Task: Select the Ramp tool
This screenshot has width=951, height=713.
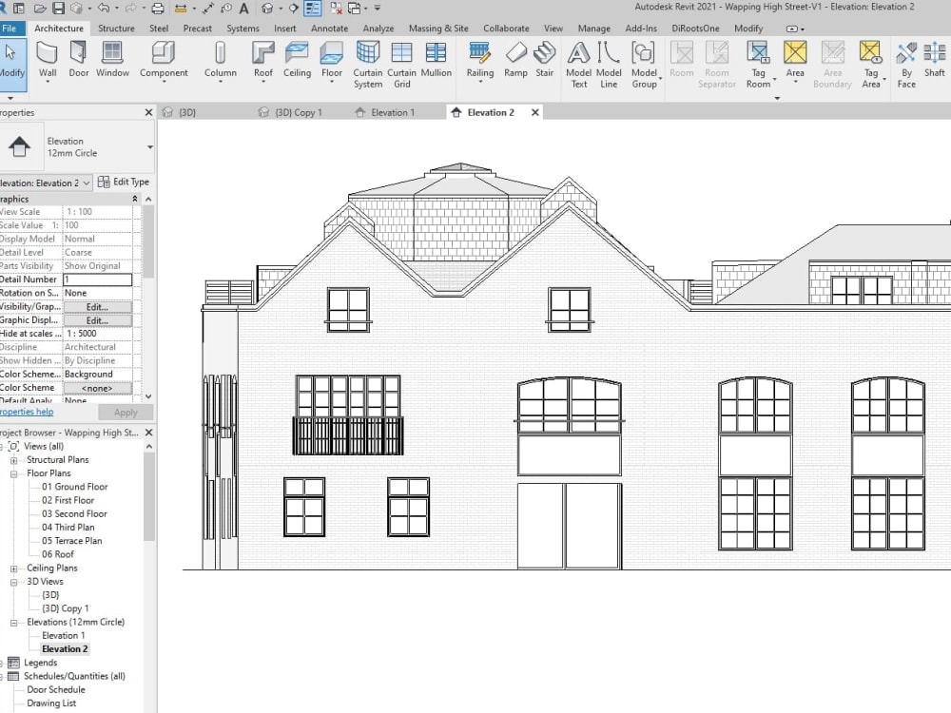Action: (515, 61)
